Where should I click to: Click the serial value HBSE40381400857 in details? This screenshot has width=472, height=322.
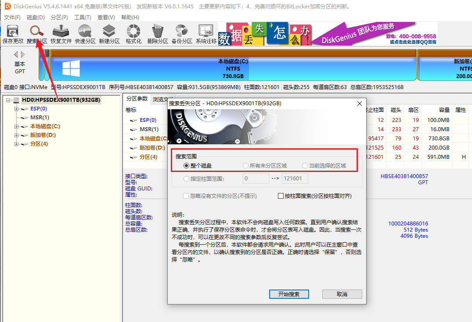click(404, 176)
